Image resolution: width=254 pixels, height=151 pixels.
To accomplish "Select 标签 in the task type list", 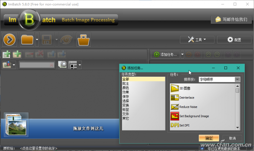I will coord(144,110).
